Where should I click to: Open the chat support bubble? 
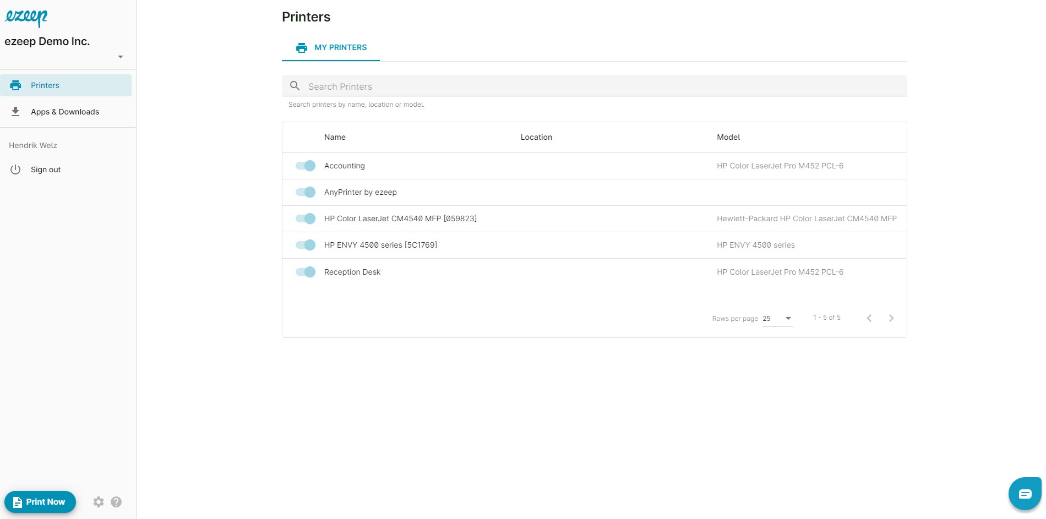pyautogui.click(x=1025, y=494)
